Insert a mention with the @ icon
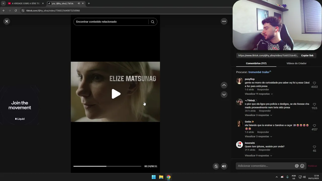 (x=297, y=166)
